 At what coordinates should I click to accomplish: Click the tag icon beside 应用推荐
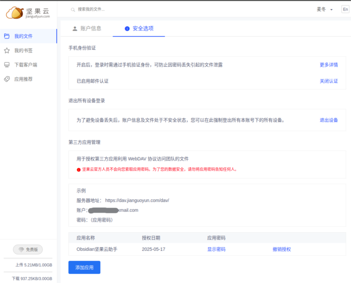(7, 79)
